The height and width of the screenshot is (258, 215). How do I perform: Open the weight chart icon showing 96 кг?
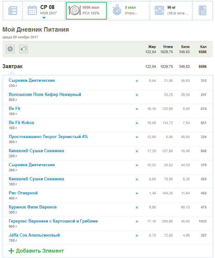pos(159,11)
